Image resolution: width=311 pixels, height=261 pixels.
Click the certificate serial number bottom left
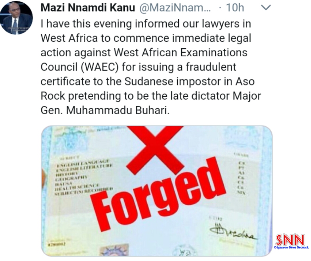pyautogui.click(x=57, y=244)
